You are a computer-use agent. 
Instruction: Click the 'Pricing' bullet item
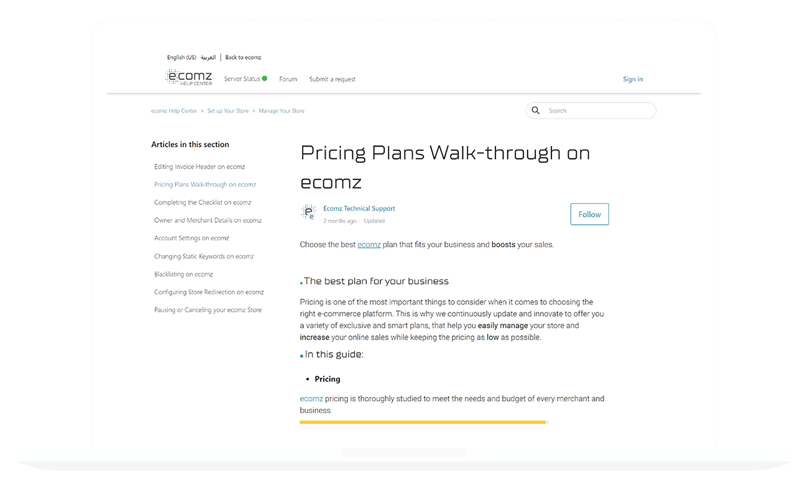(x=328, y=379)
